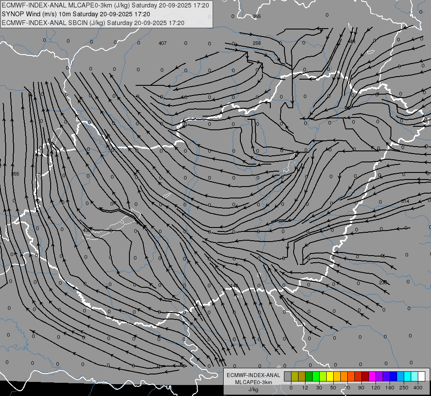
Task: Click the 355 data value on map
Action: tap(15, 174)
